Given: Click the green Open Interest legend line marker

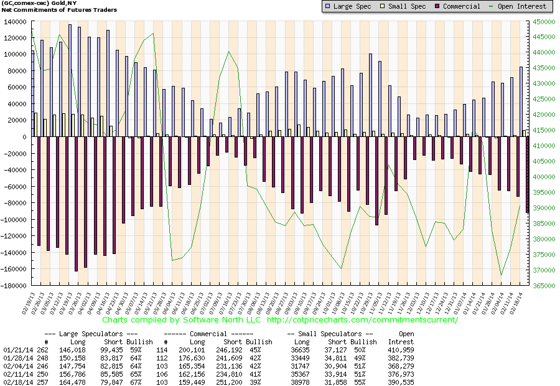Looking at the screenshot, I should pos(495,6).
